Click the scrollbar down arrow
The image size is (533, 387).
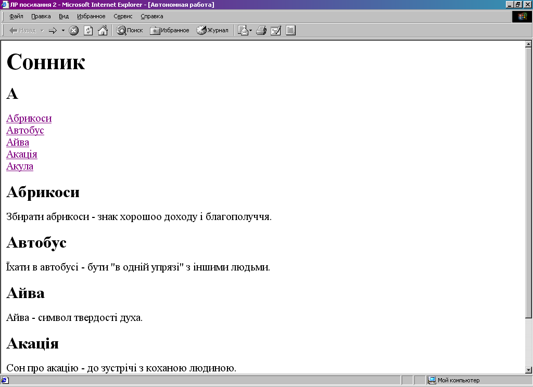pyautogui.click(x=528, y=370)
